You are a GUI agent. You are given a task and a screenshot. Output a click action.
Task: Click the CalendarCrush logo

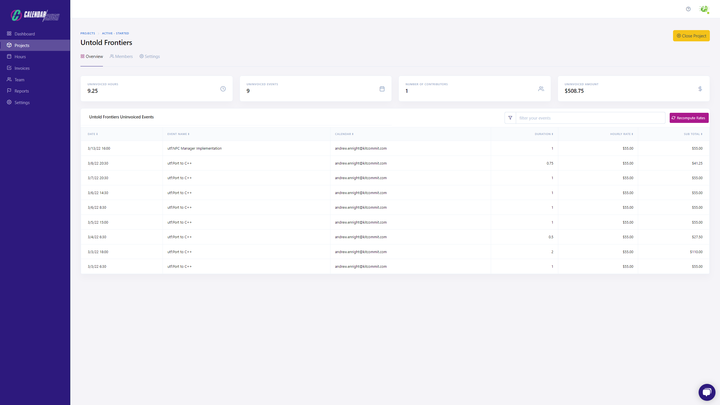(35, 15)
